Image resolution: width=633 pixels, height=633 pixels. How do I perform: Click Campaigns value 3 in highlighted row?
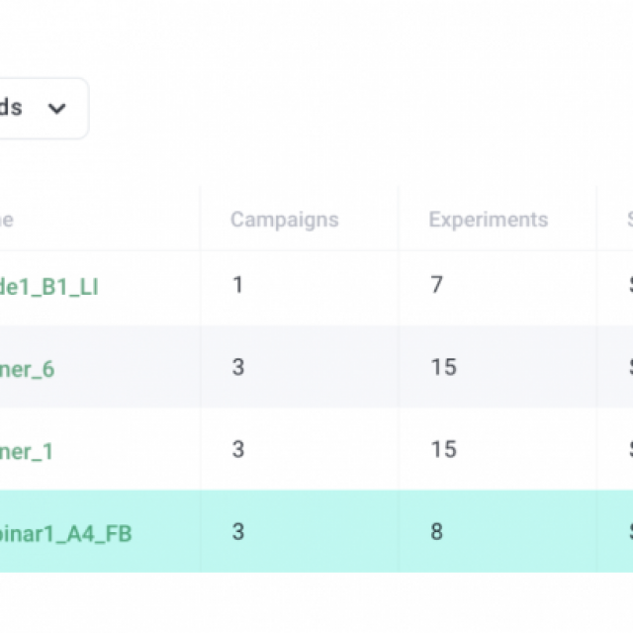237,532
